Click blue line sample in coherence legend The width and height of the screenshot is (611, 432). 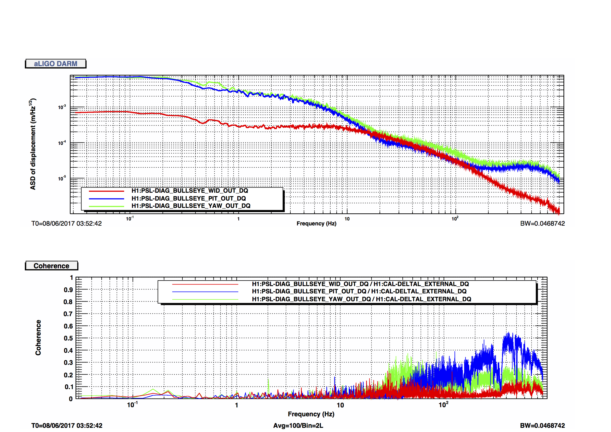click(x=205, y=292)
